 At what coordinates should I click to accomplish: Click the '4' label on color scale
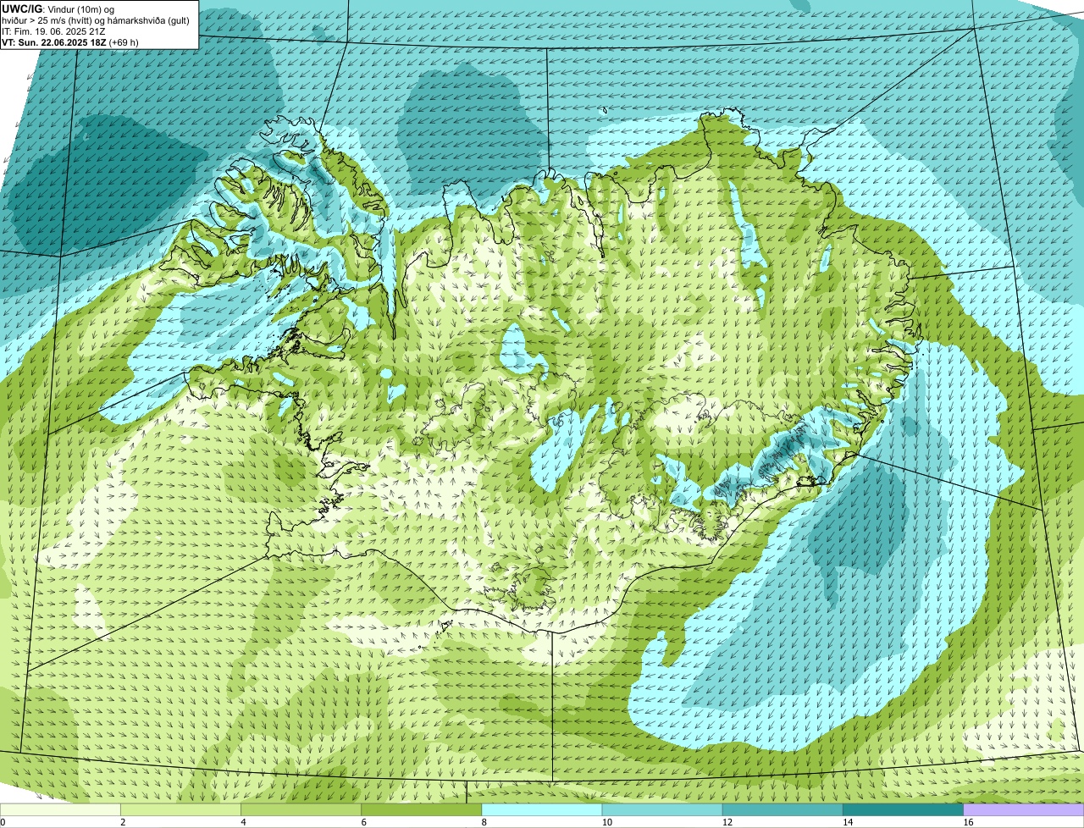point(243,822)
